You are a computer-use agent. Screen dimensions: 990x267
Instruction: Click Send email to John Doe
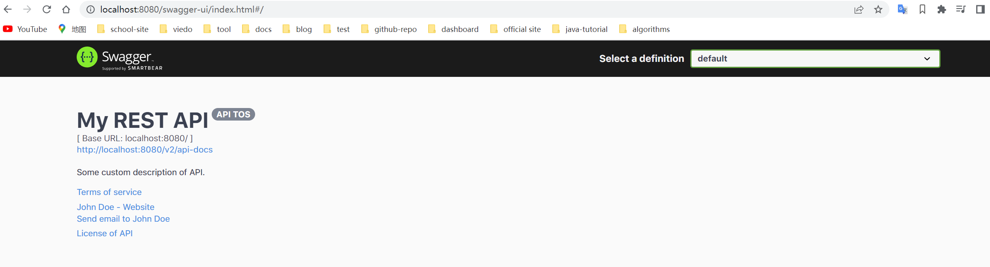pyautogui.click(x=123, y=219)
